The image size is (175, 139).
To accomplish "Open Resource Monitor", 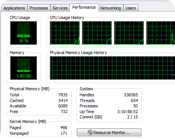I will pyautogui.click(x=109, y=133).
